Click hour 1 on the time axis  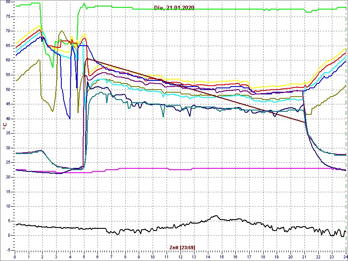click(29, 256)
